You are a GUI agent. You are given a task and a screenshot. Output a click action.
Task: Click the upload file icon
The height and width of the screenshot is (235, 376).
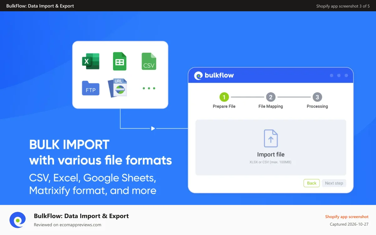271,138
